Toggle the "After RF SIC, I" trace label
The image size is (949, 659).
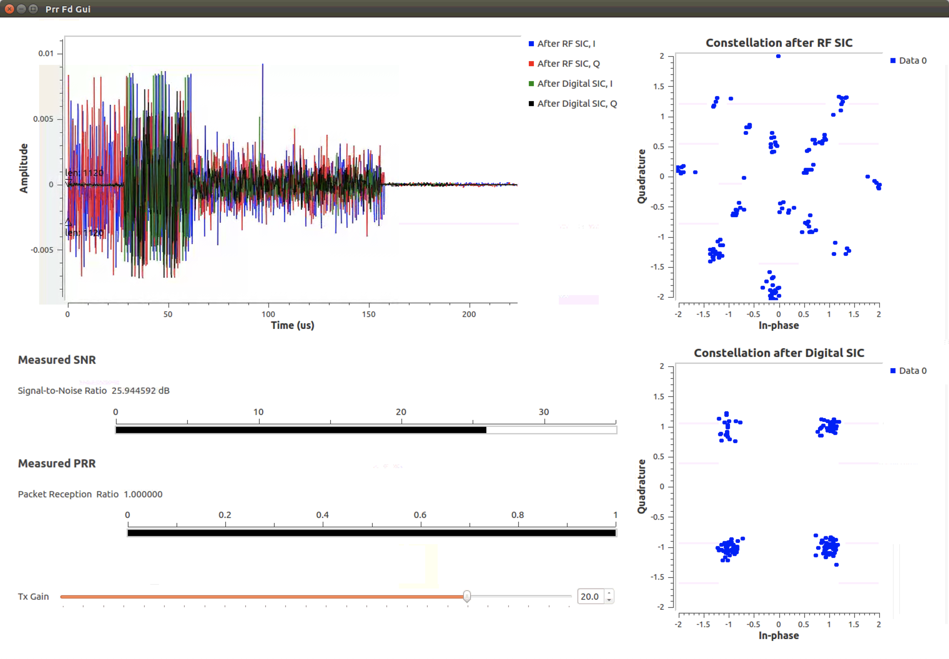[566, 44]
